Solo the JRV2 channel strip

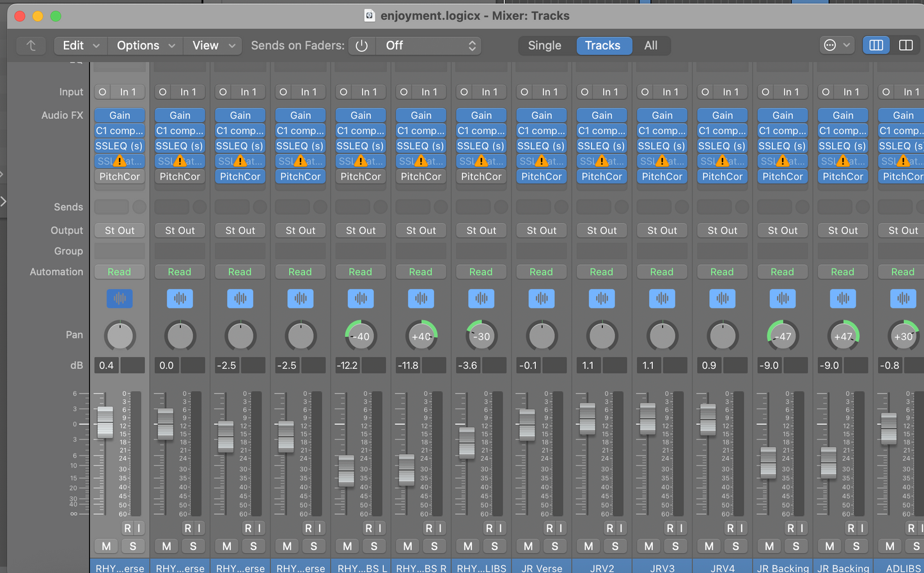615,546
